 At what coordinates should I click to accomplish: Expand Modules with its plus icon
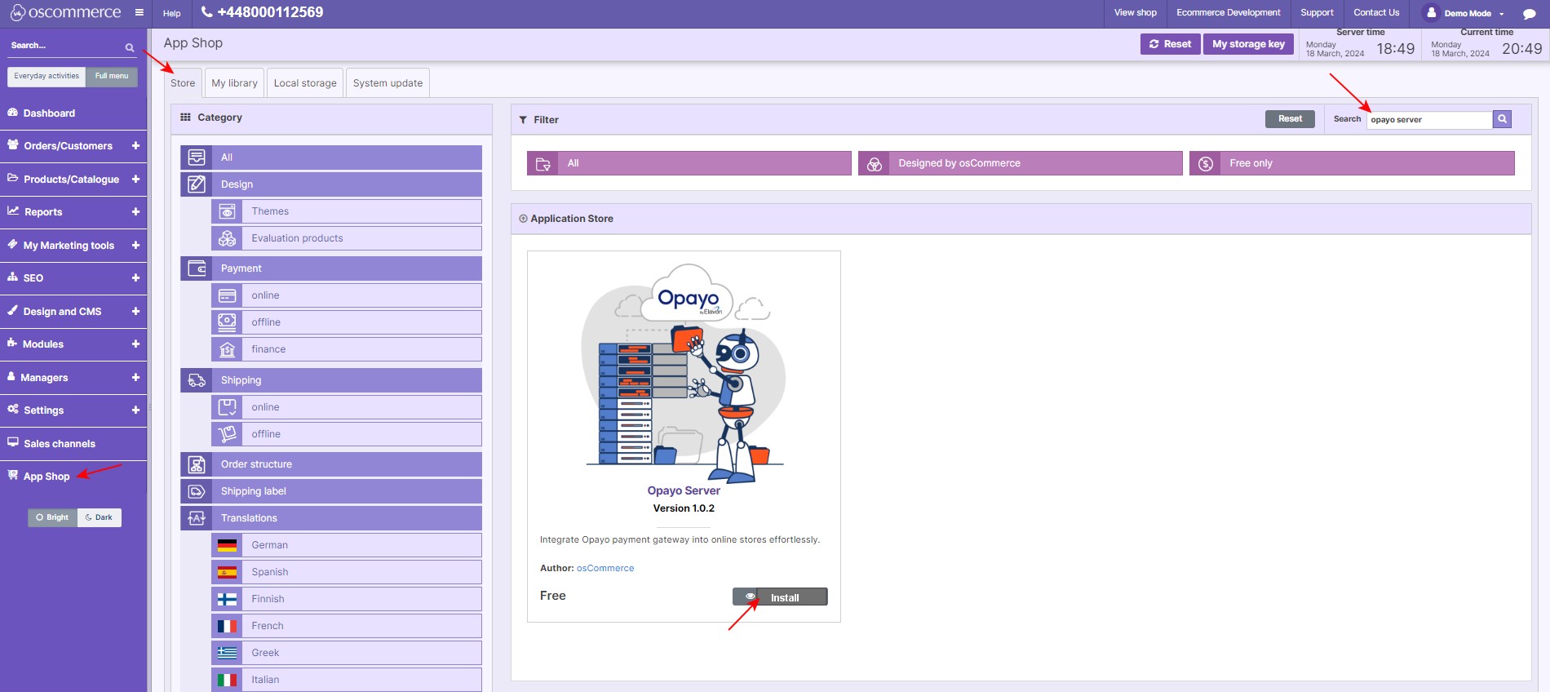point(135,344)
